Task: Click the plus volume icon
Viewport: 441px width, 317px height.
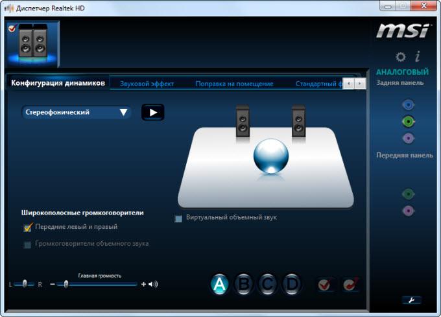Action: pyautogui.click(x=143, y=285)
